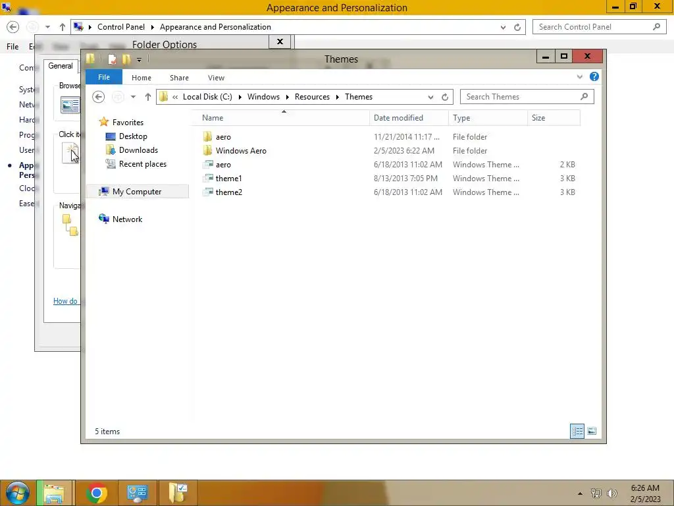Open the Home ribbon tab
Image resolution: width=674 pixels, height=506 pixels.
tap(142, 78)
